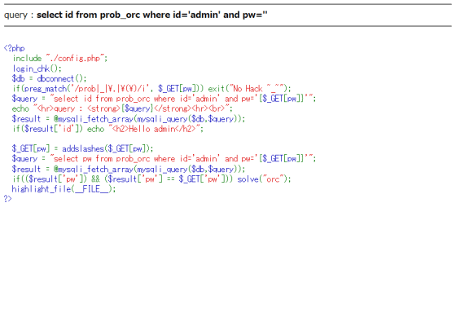This screenshot has width=456, height=331.
Task: Click the '<?php' opening tag
Action: [15, 48]
